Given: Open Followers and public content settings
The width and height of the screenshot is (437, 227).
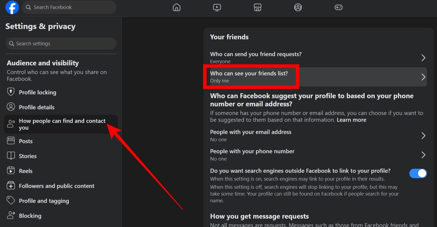Looking at the screenshot, I should (61, 186).
